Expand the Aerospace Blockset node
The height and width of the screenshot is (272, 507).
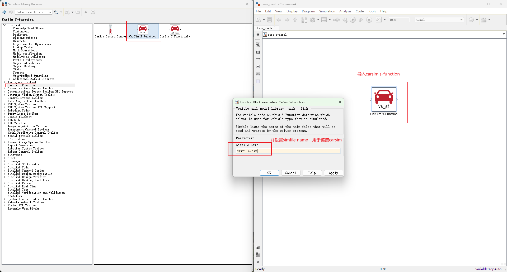(4, 82)
